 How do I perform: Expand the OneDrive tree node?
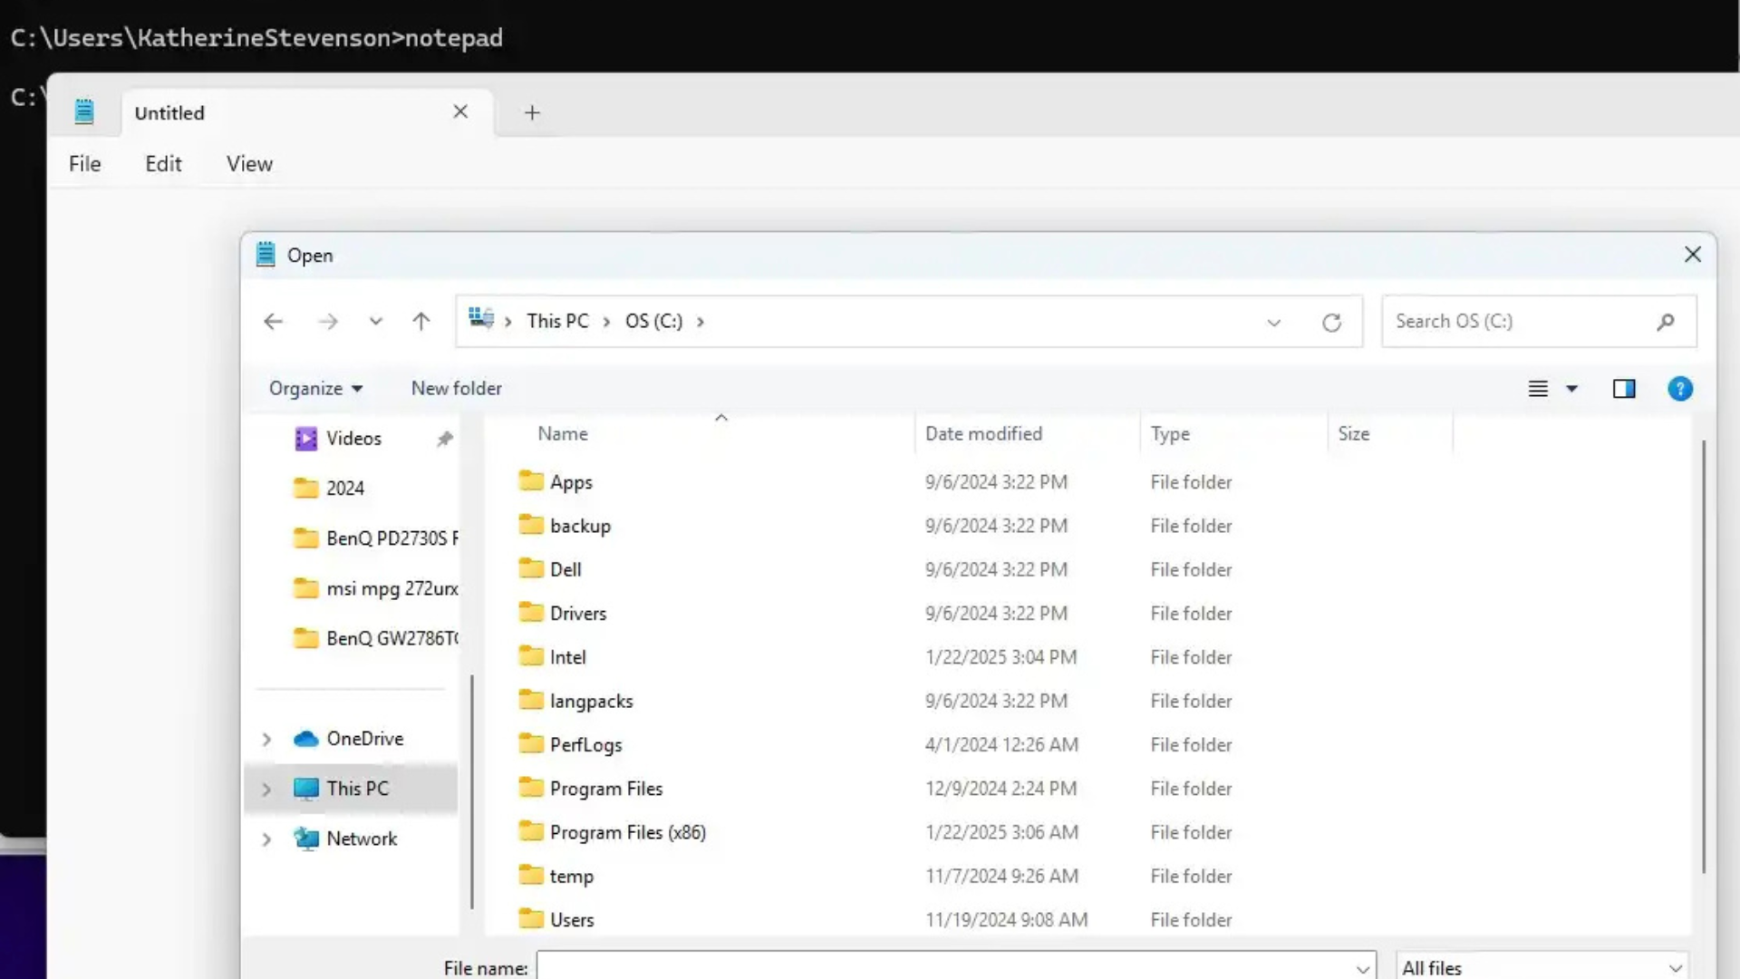point(266,740)
